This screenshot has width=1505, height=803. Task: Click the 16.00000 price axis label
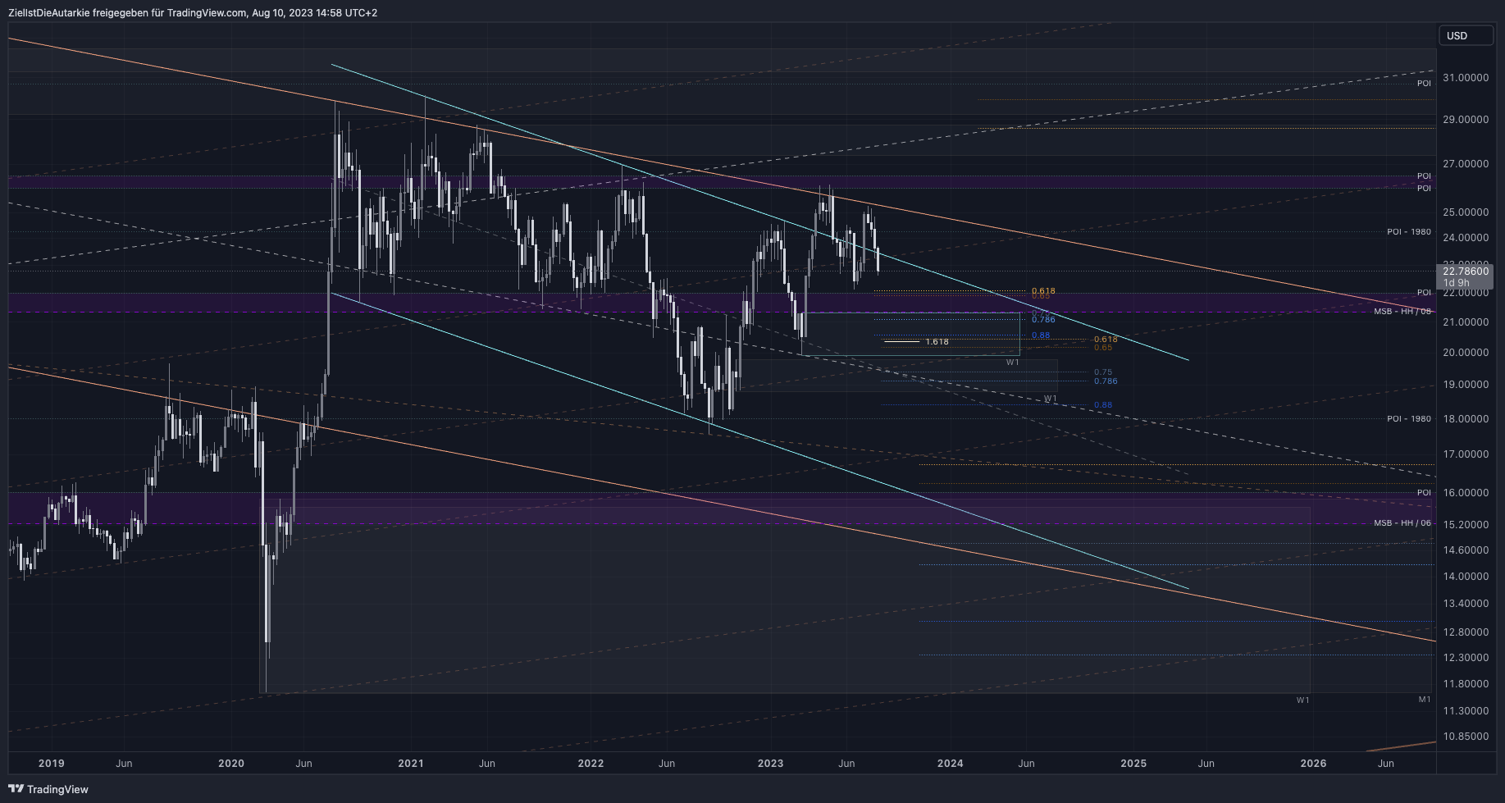point(1466,493)
